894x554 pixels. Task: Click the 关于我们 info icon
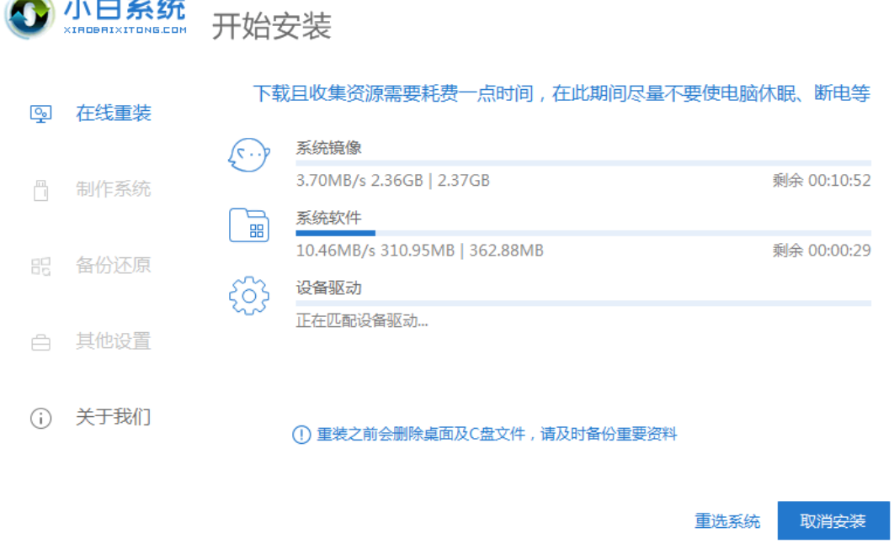tap(40, 418)
